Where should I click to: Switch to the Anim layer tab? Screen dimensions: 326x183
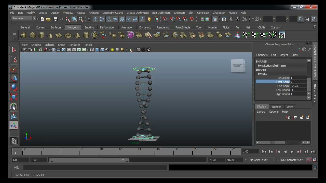(x=290, y=107)
